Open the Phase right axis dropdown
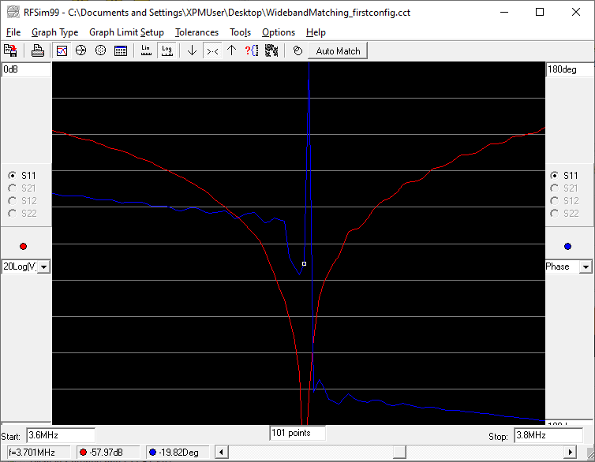 click(x=586, y=266)
